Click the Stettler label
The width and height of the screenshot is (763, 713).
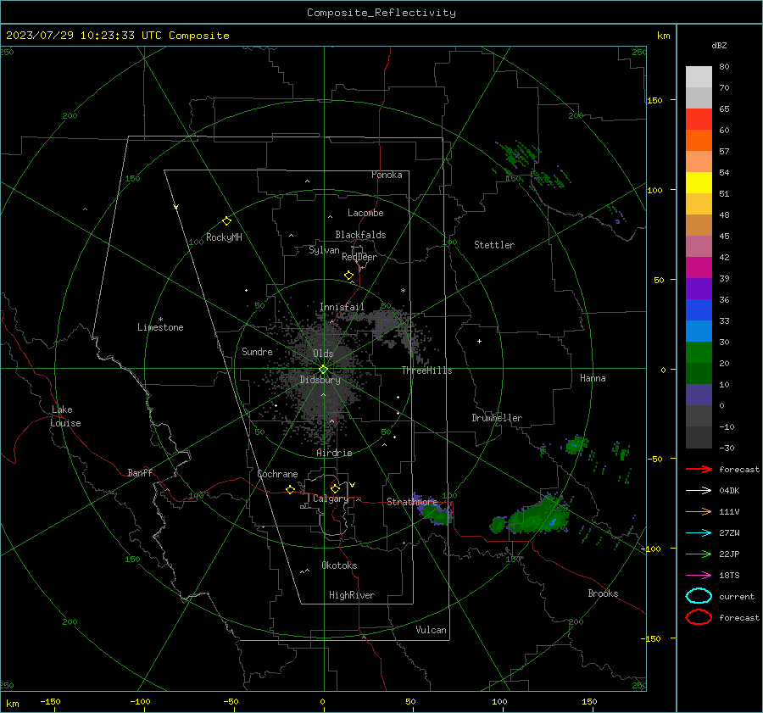click(494, 245)
